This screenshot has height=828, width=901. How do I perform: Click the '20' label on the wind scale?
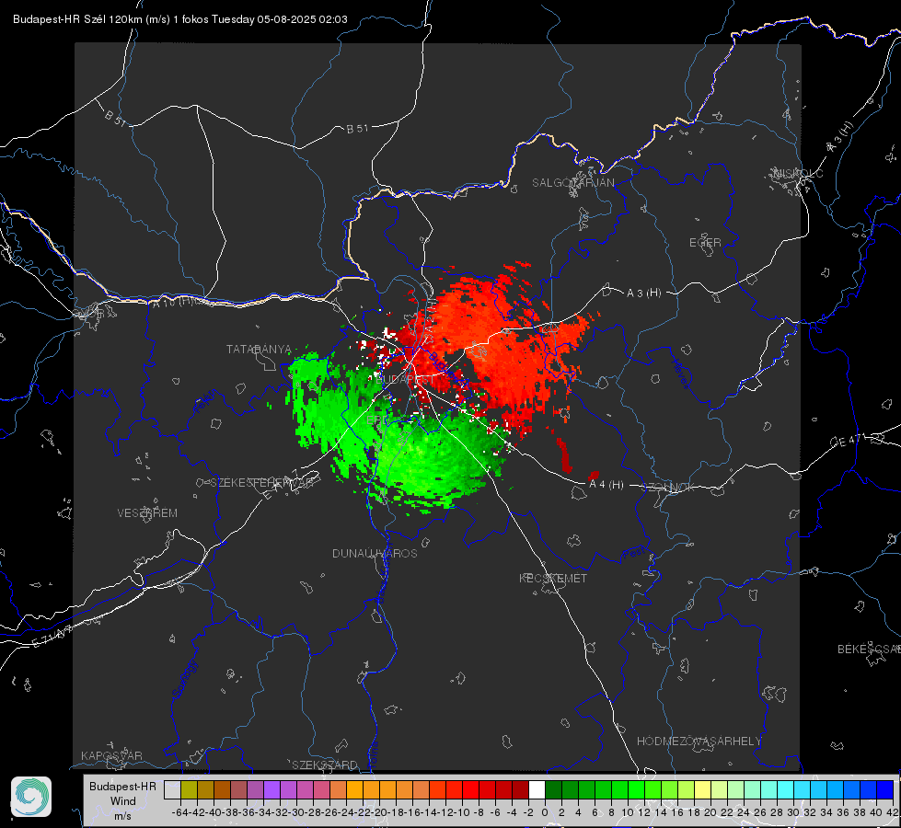(710, 812)
